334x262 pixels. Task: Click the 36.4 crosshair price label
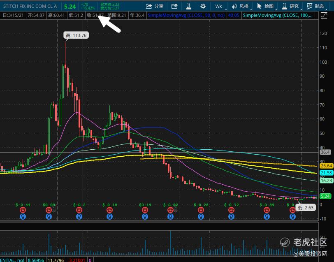click(x=325, y=152)
